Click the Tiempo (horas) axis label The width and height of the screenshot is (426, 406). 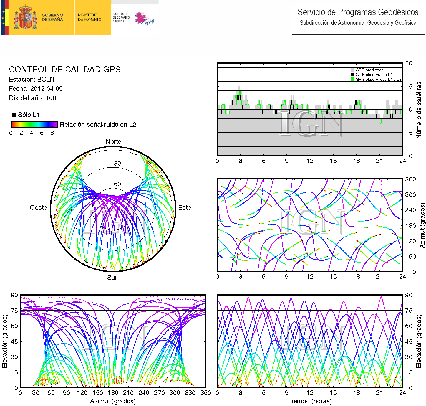[310, 401]
